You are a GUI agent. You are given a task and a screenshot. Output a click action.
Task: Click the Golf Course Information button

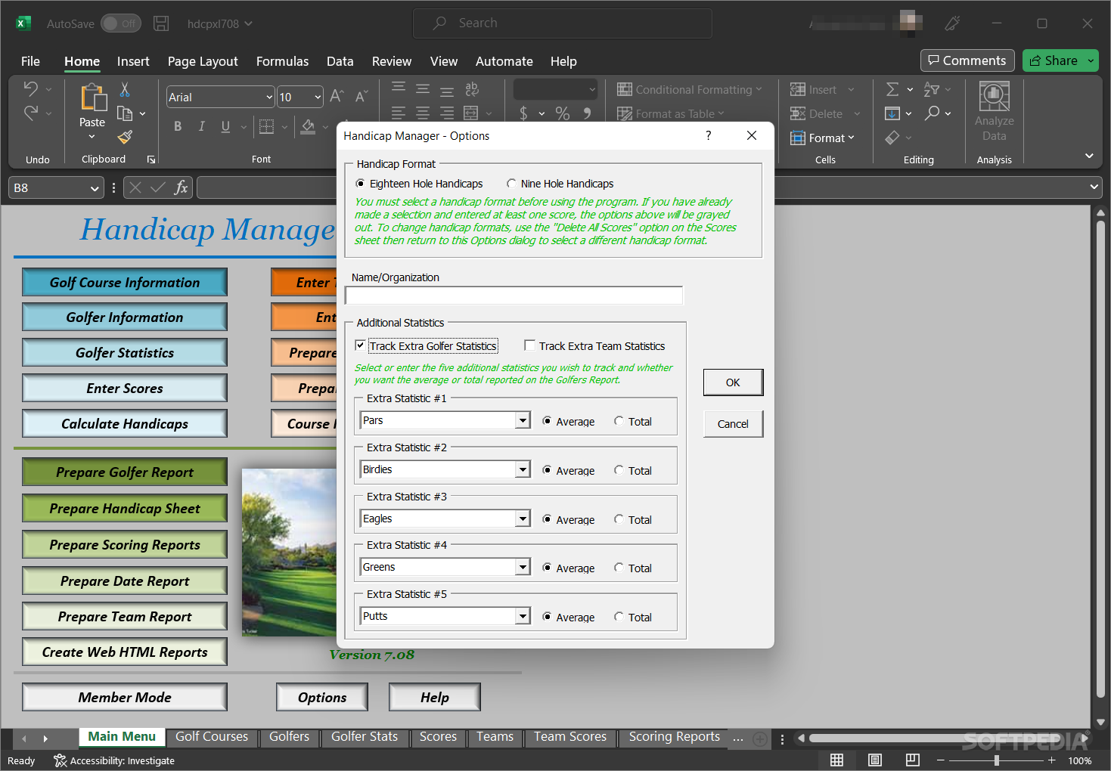pos(125,282)
